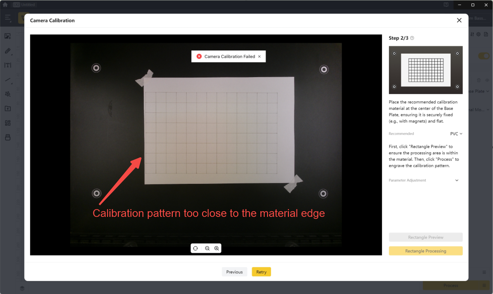Toggle the switch in the right panel
Viewport: 493px width, 294px height.
(x=484, y=56)
